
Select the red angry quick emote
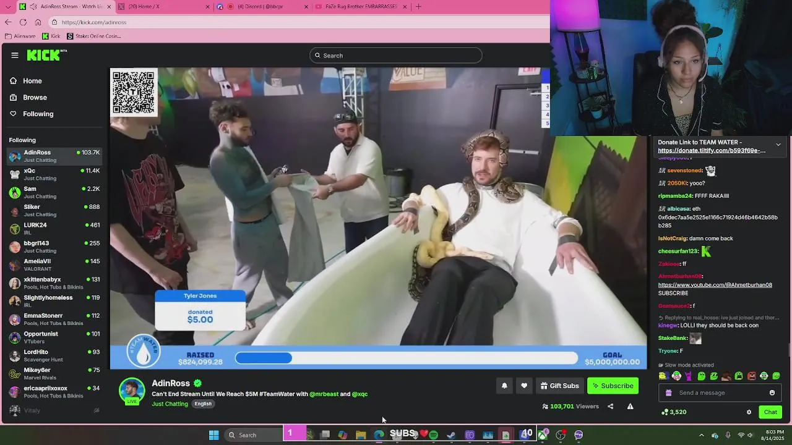coord(751,376)
